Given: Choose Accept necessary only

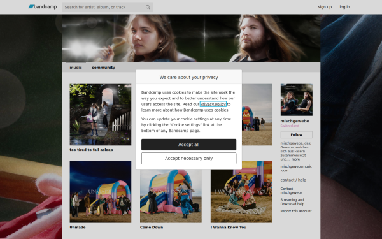Looking at the screenshot, I should click(189, 158).
